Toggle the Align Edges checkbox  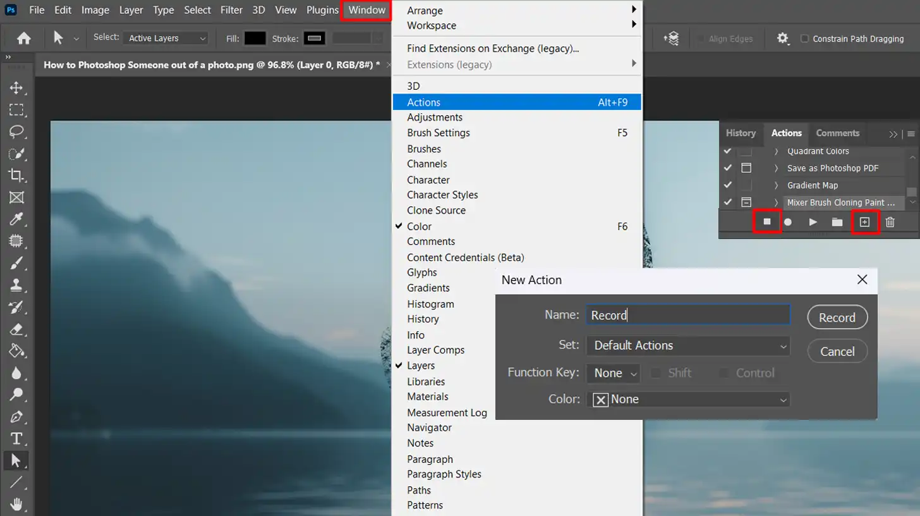coord(701,39)
